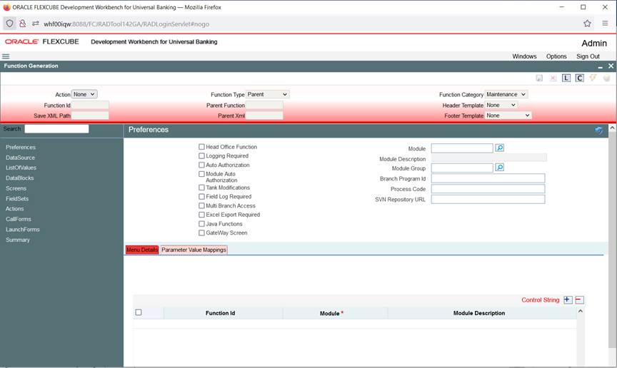Switch to Parameter Value Mappings tab

194,250
